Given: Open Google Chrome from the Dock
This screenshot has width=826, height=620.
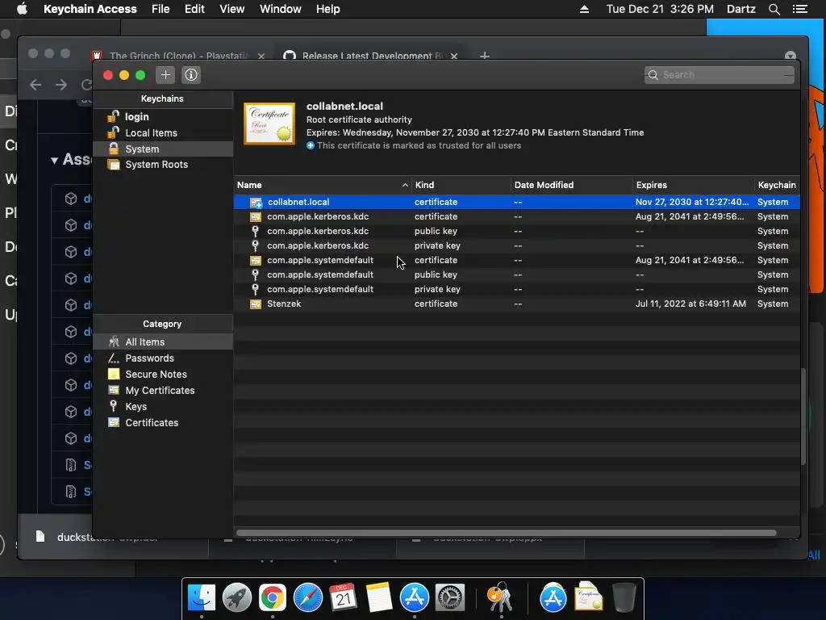Looking at the screenshot, I should [273, 598].
